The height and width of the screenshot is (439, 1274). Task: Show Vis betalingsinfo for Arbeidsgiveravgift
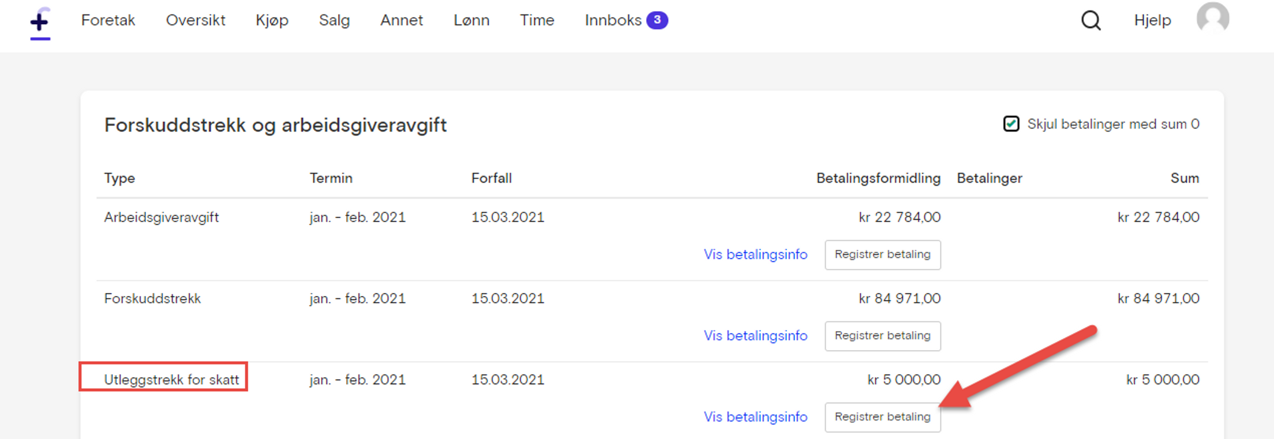point(755,254)
